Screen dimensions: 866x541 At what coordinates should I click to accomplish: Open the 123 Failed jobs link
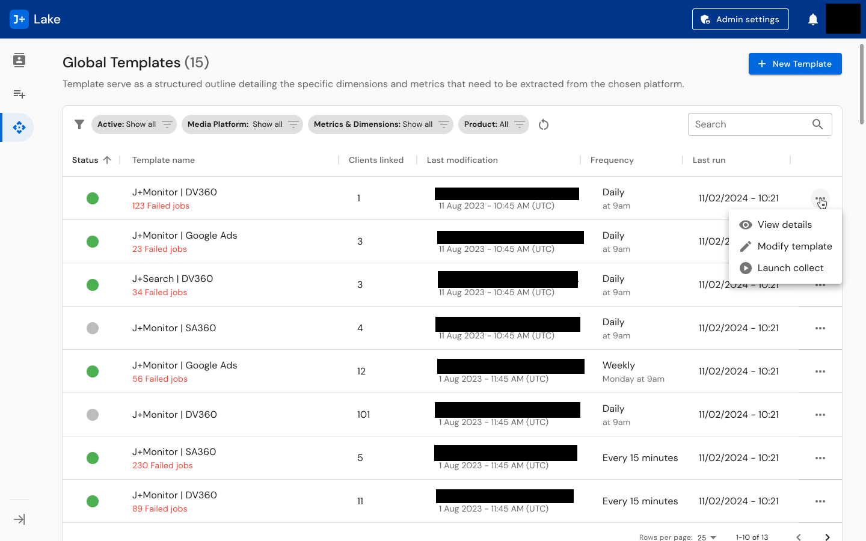[159, 205]
